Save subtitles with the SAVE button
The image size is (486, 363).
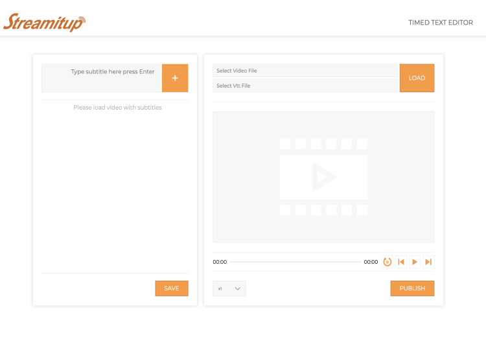172,288
